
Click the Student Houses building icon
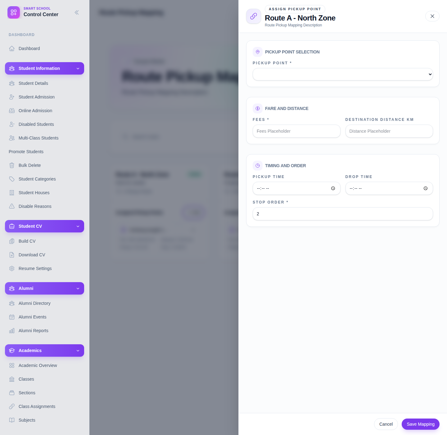[12, 193]
